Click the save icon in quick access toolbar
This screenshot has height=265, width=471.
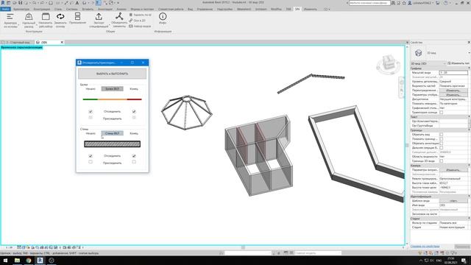(x=21, y=3)
